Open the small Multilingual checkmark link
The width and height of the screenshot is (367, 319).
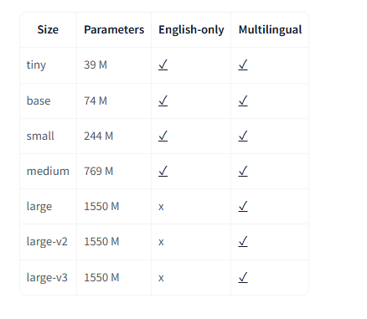(243, 136)
